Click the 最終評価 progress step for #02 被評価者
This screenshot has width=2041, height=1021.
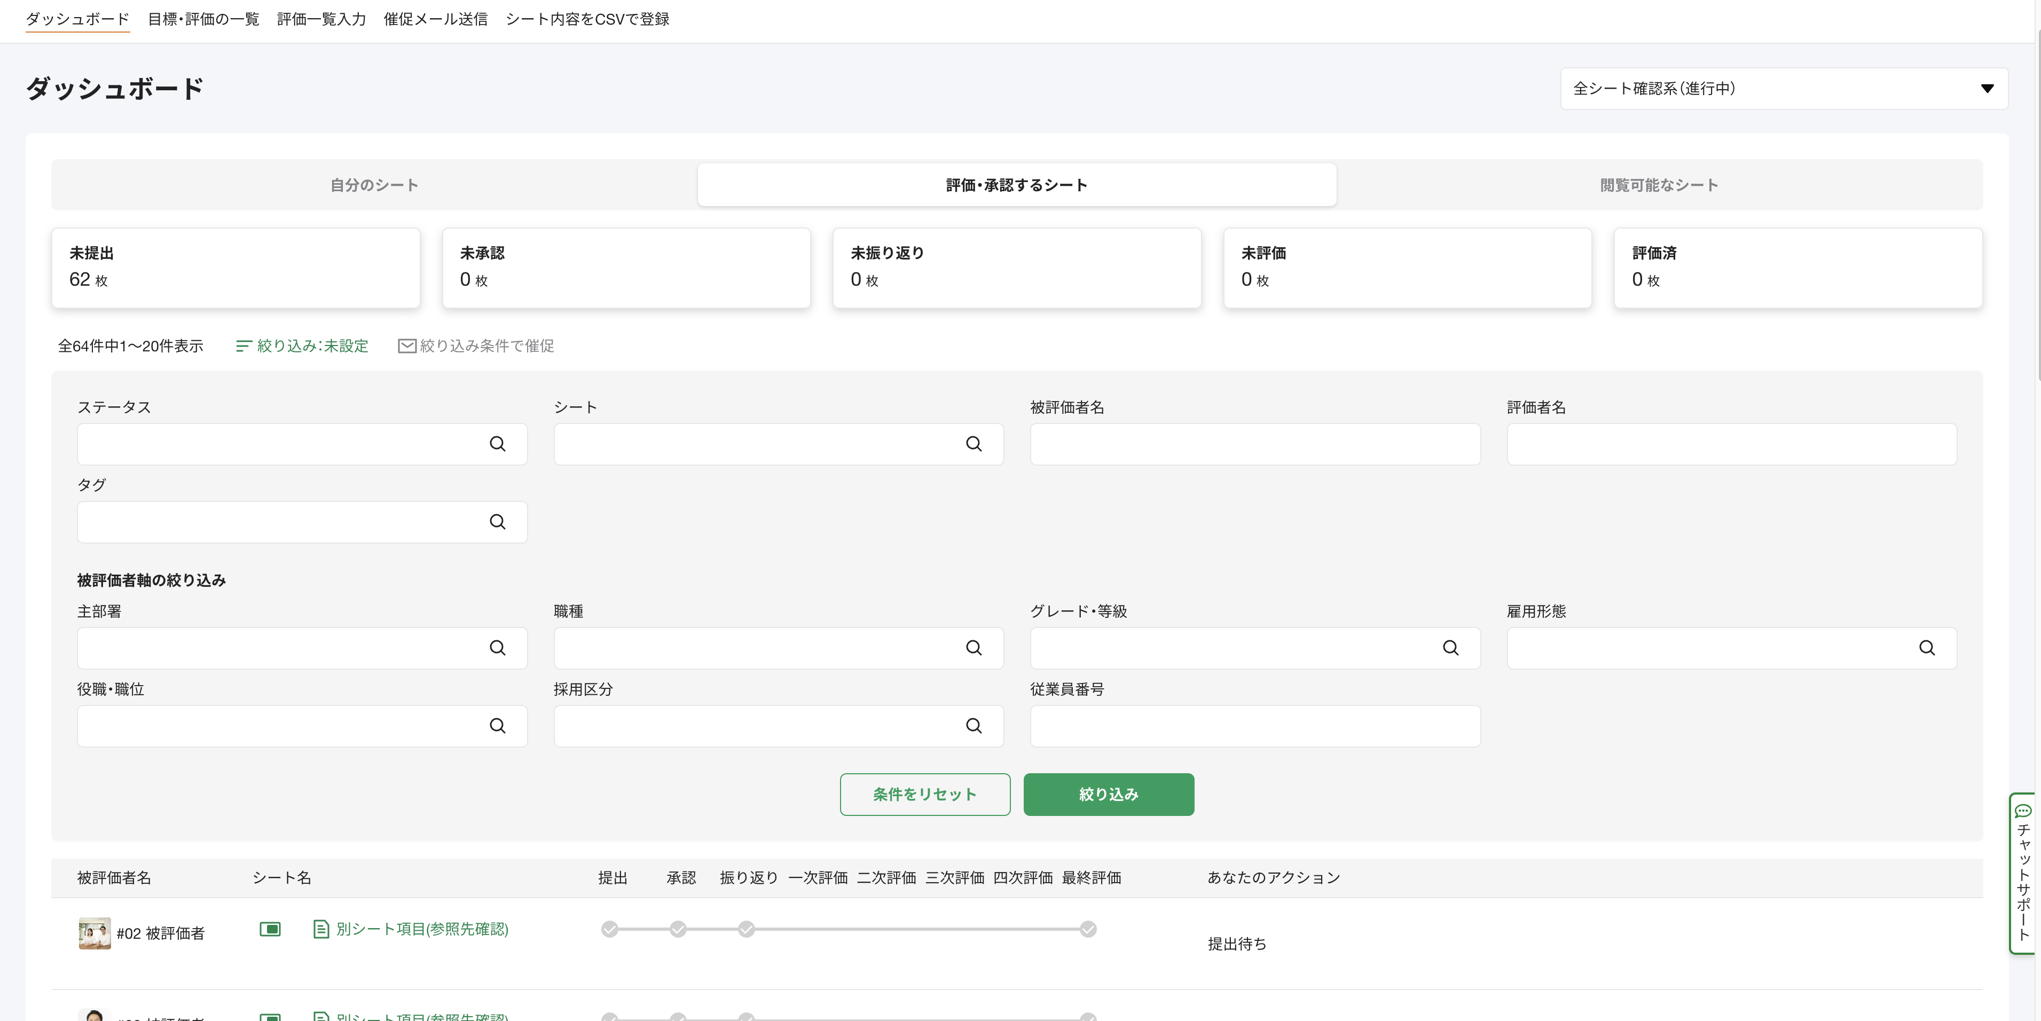[x=1088, y=929]
